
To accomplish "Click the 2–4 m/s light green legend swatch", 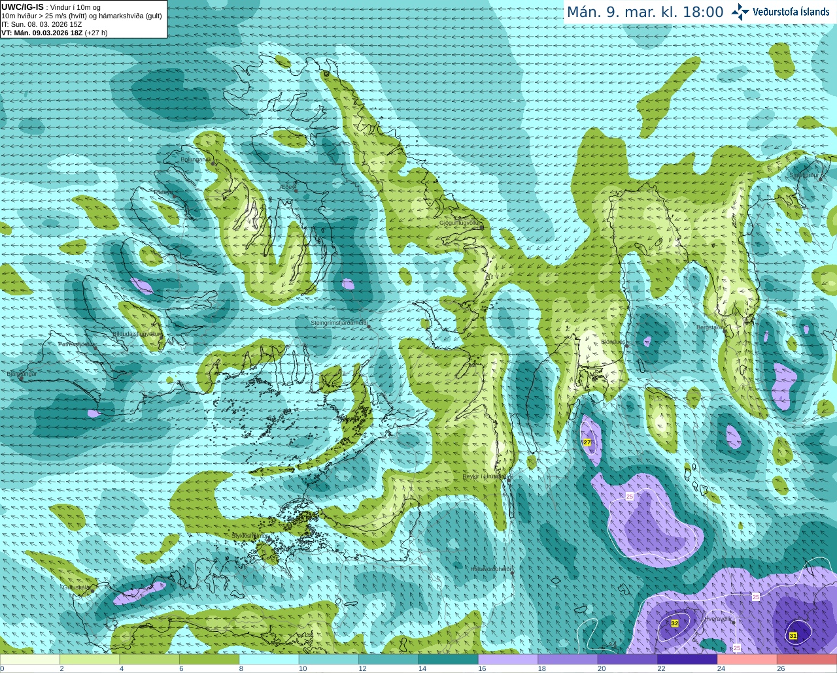I will tap(90, 659).
